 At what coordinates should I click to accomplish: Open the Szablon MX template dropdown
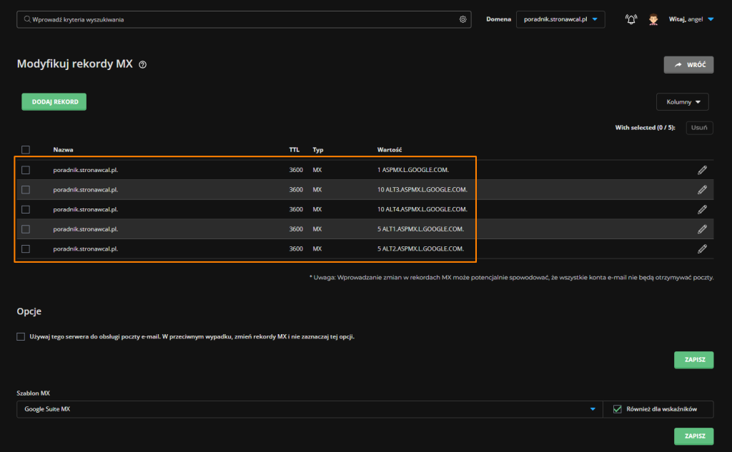pos(309,409)
